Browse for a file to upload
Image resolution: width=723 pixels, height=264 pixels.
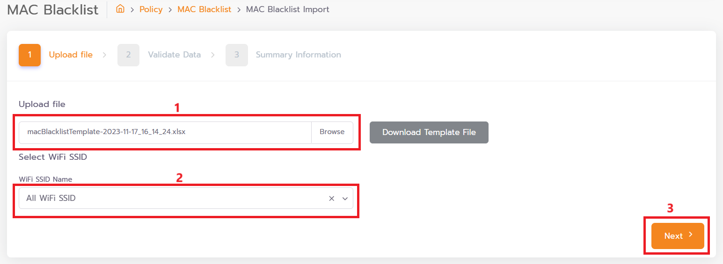pos(332,132)
